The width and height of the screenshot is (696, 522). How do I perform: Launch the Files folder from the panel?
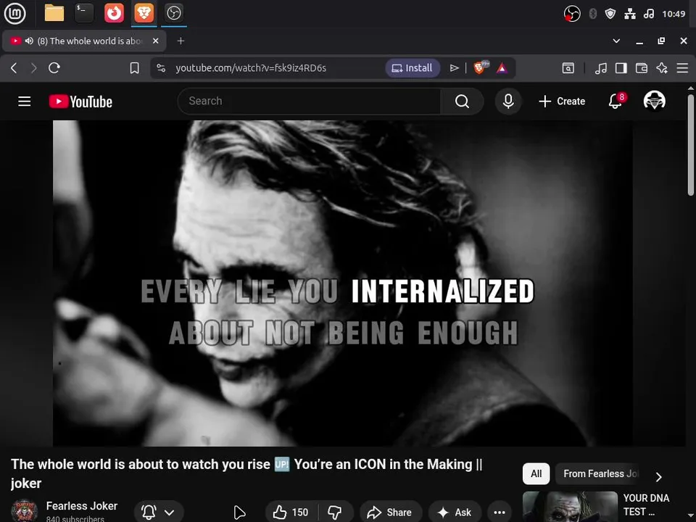pyautogui.click(x=54, y=13)
